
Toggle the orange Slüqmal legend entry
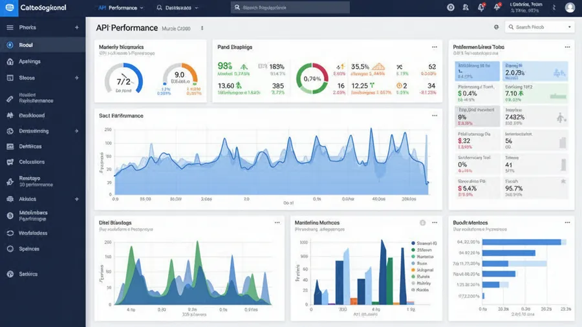(x=422, y=270)
